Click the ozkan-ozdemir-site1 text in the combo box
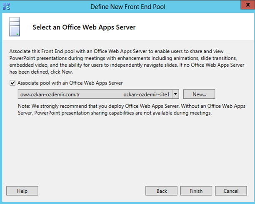 click(146, 95)
